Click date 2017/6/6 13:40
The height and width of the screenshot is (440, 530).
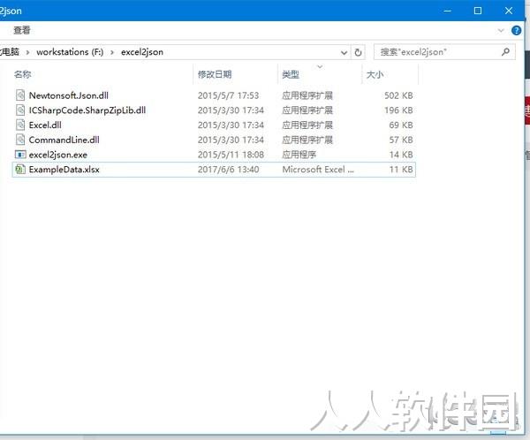228,170
